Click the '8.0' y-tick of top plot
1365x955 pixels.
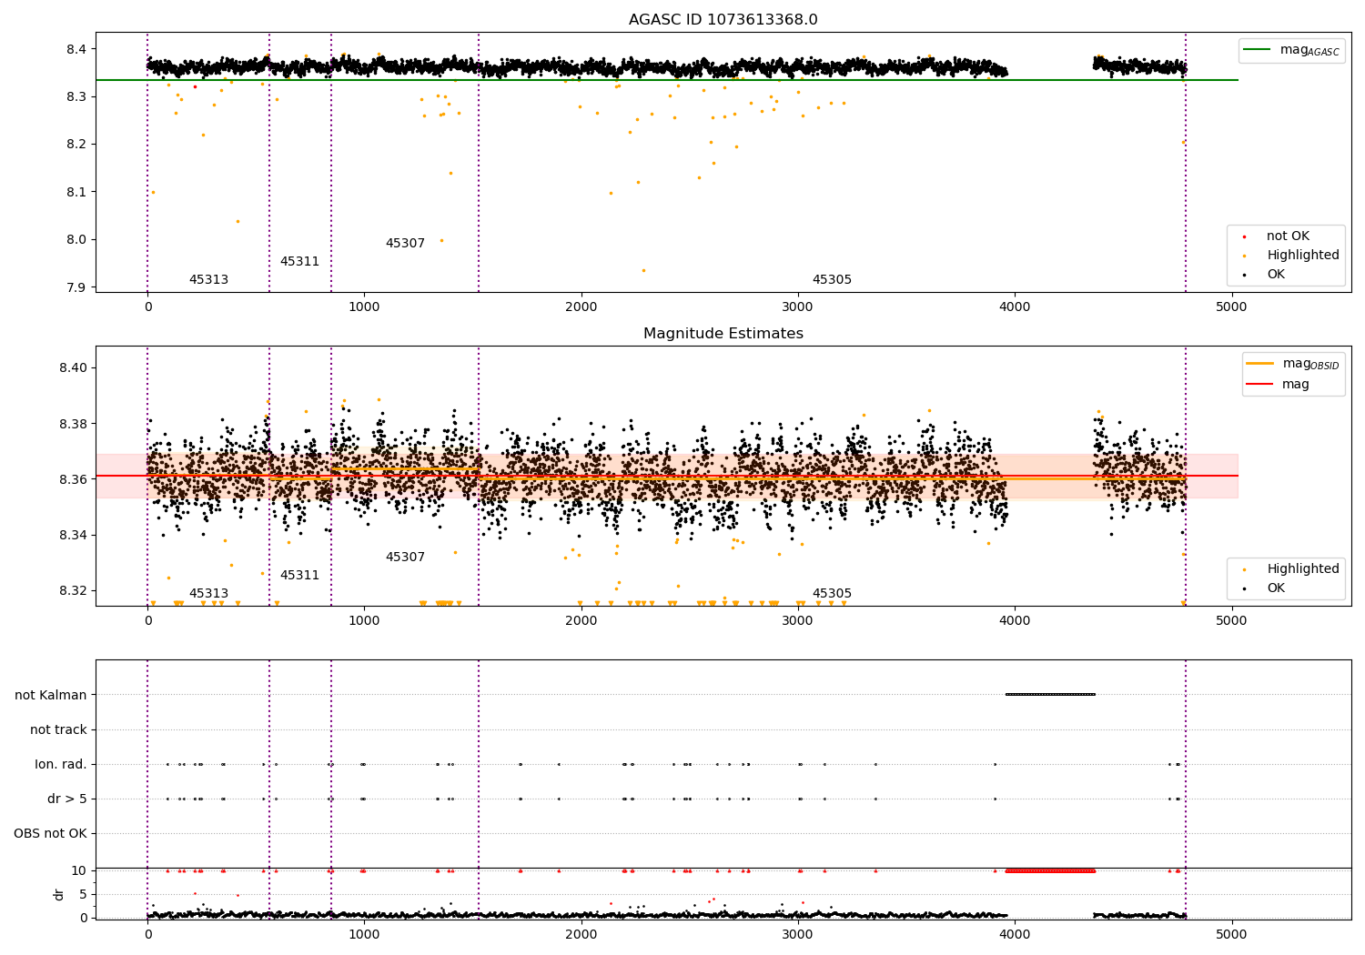[76, 240]
